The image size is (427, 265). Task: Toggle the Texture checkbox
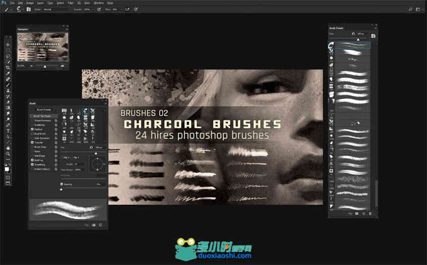coord(32,129)
